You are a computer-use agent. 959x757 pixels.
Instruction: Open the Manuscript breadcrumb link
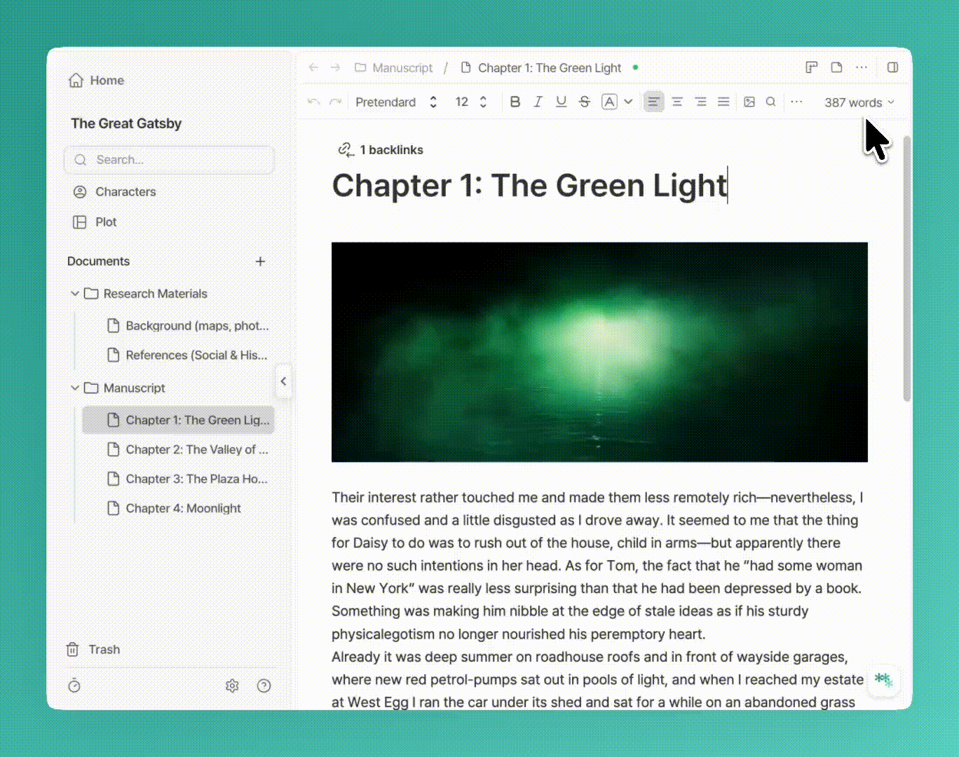pos(402,67)
